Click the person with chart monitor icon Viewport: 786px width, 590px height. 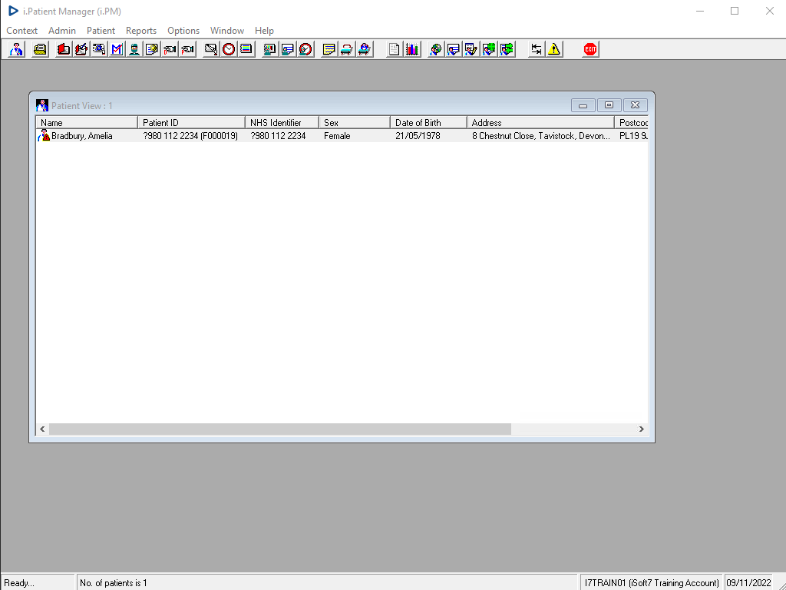point(269,49)
